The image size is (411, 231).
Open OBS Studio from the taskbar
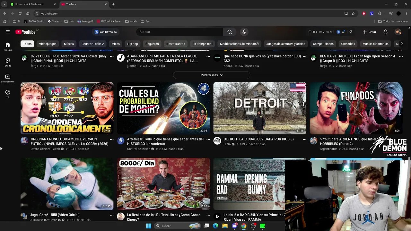pos(253,226)
